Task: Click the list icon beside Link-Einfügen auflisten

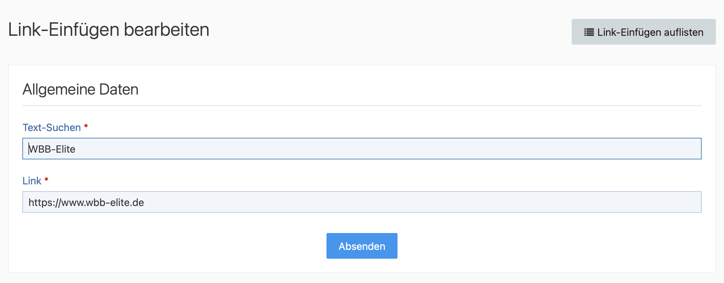Action: [x=589, y=32]
